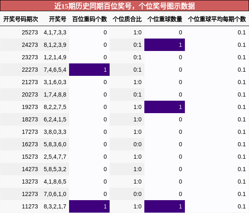
Task: Select the column header 百位重码个数
Action: (90, 19)
